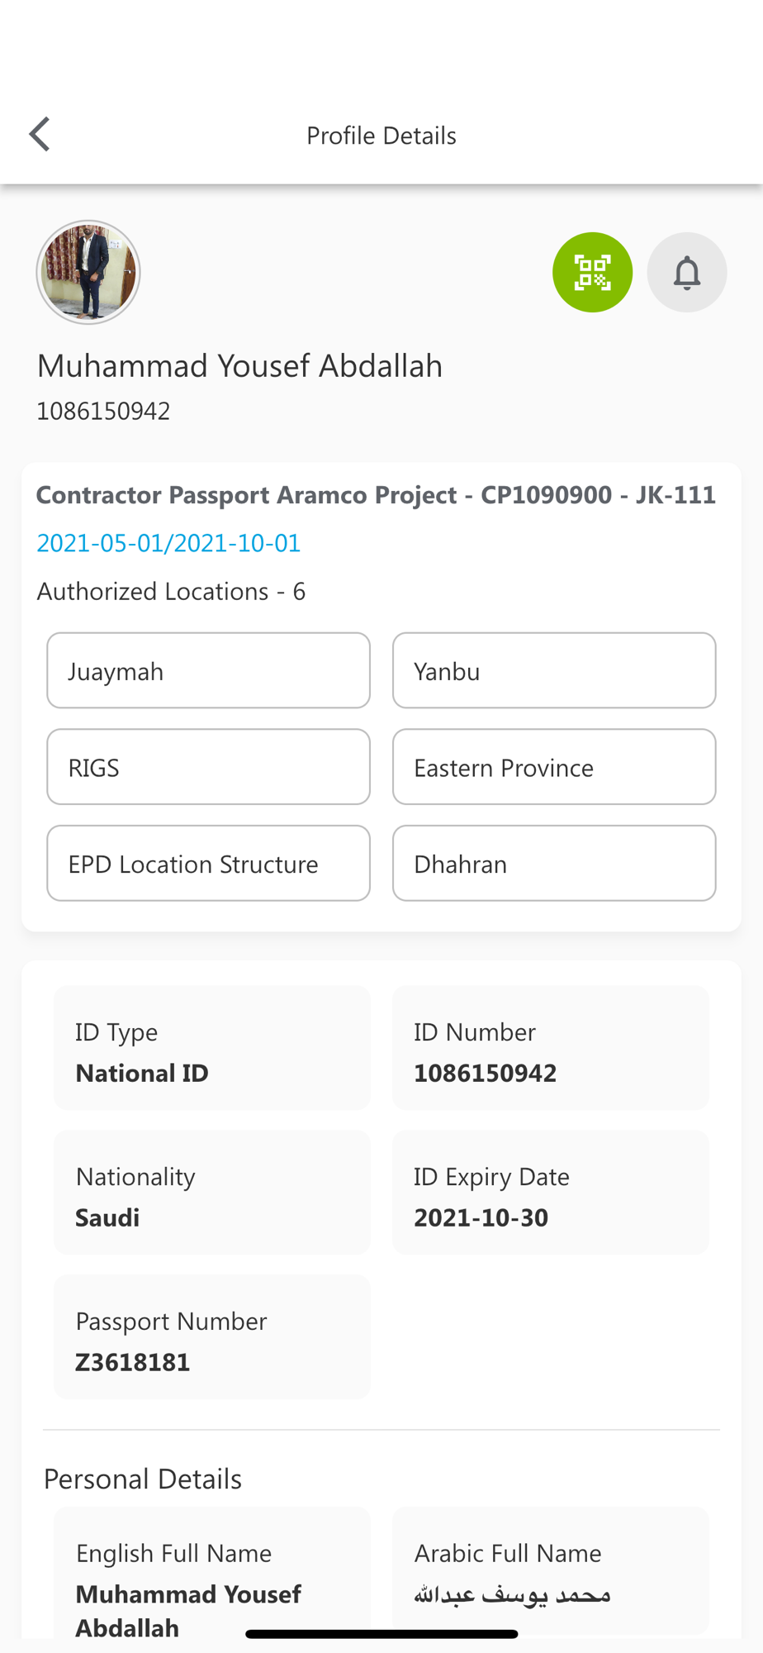Choose the Dhahran location chip
This screenshot has height=1653, width=763.
[553, 863]
